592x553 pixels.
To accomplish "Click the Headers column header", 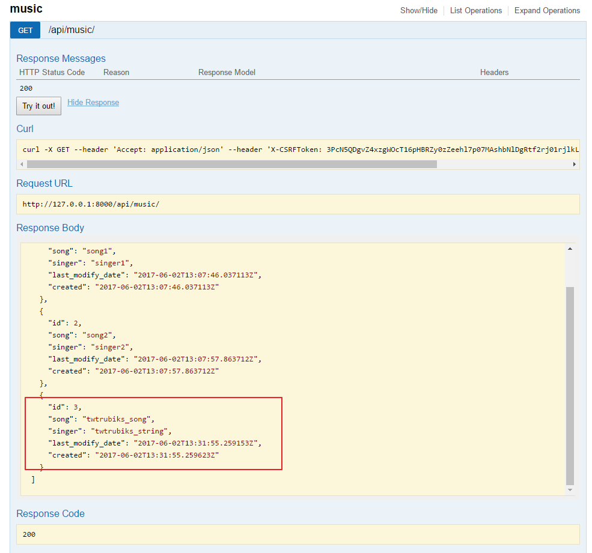I will tap(494, 73).
